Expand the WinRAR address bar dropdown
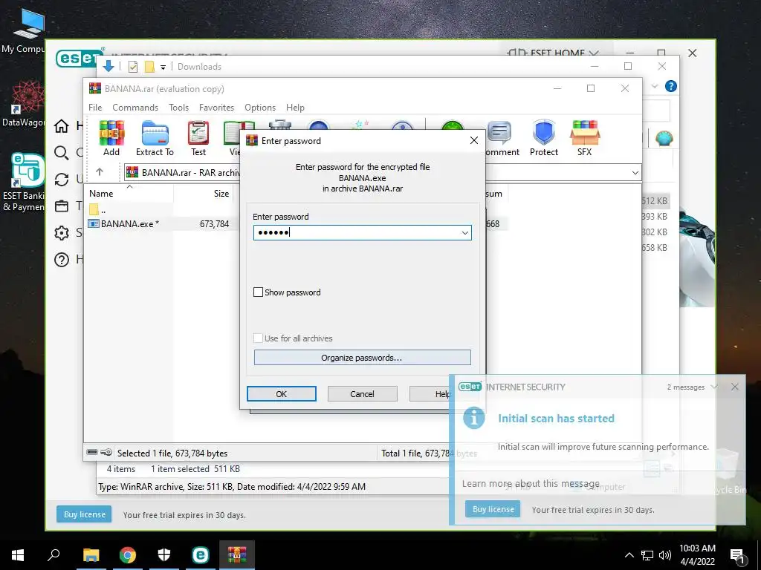This screenshot has height=570, width=761. click(635, 172)
